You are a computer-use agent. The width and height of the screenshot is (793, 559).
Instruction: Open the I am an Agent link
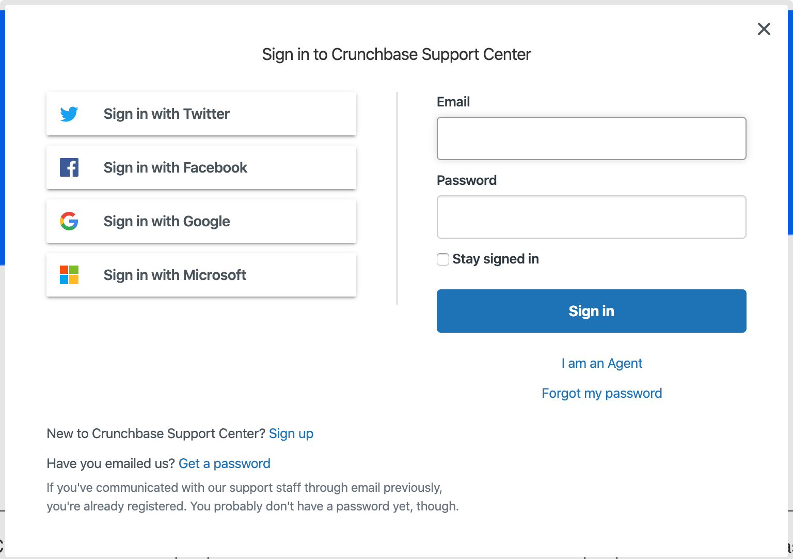click(x=602, y=363)
